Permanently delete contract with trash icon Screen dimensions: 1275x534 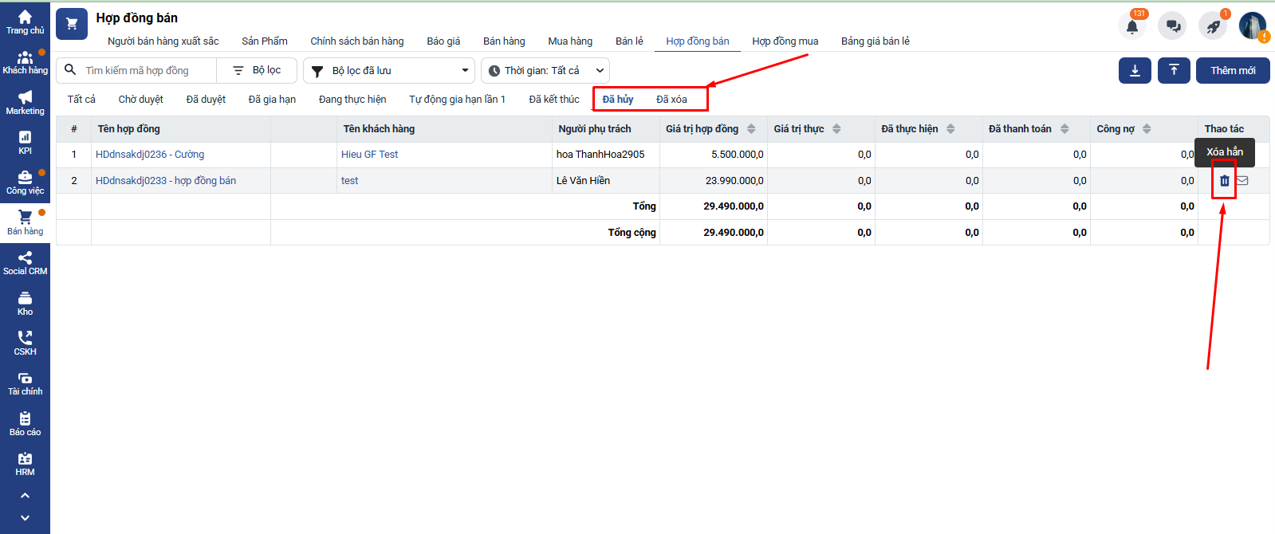click(x=1224, y=181)
